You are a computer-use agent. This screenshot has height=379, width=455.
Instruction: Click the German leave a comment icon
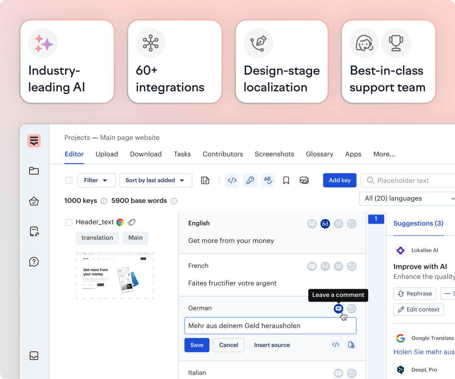(338, 309)
